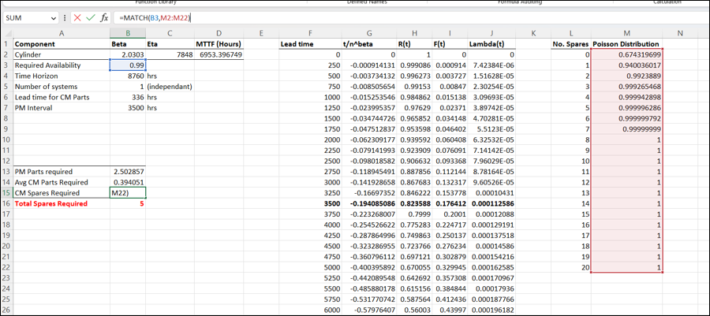Click the F(t) heading cell
The height and width of the screenshot is (316, 710).
coord(450,44)
